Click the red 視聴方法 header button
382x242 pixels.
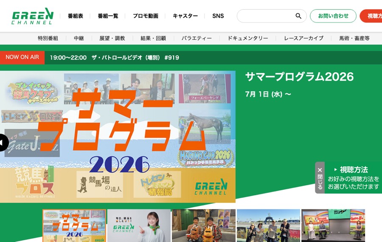click(x=371, y=16)
